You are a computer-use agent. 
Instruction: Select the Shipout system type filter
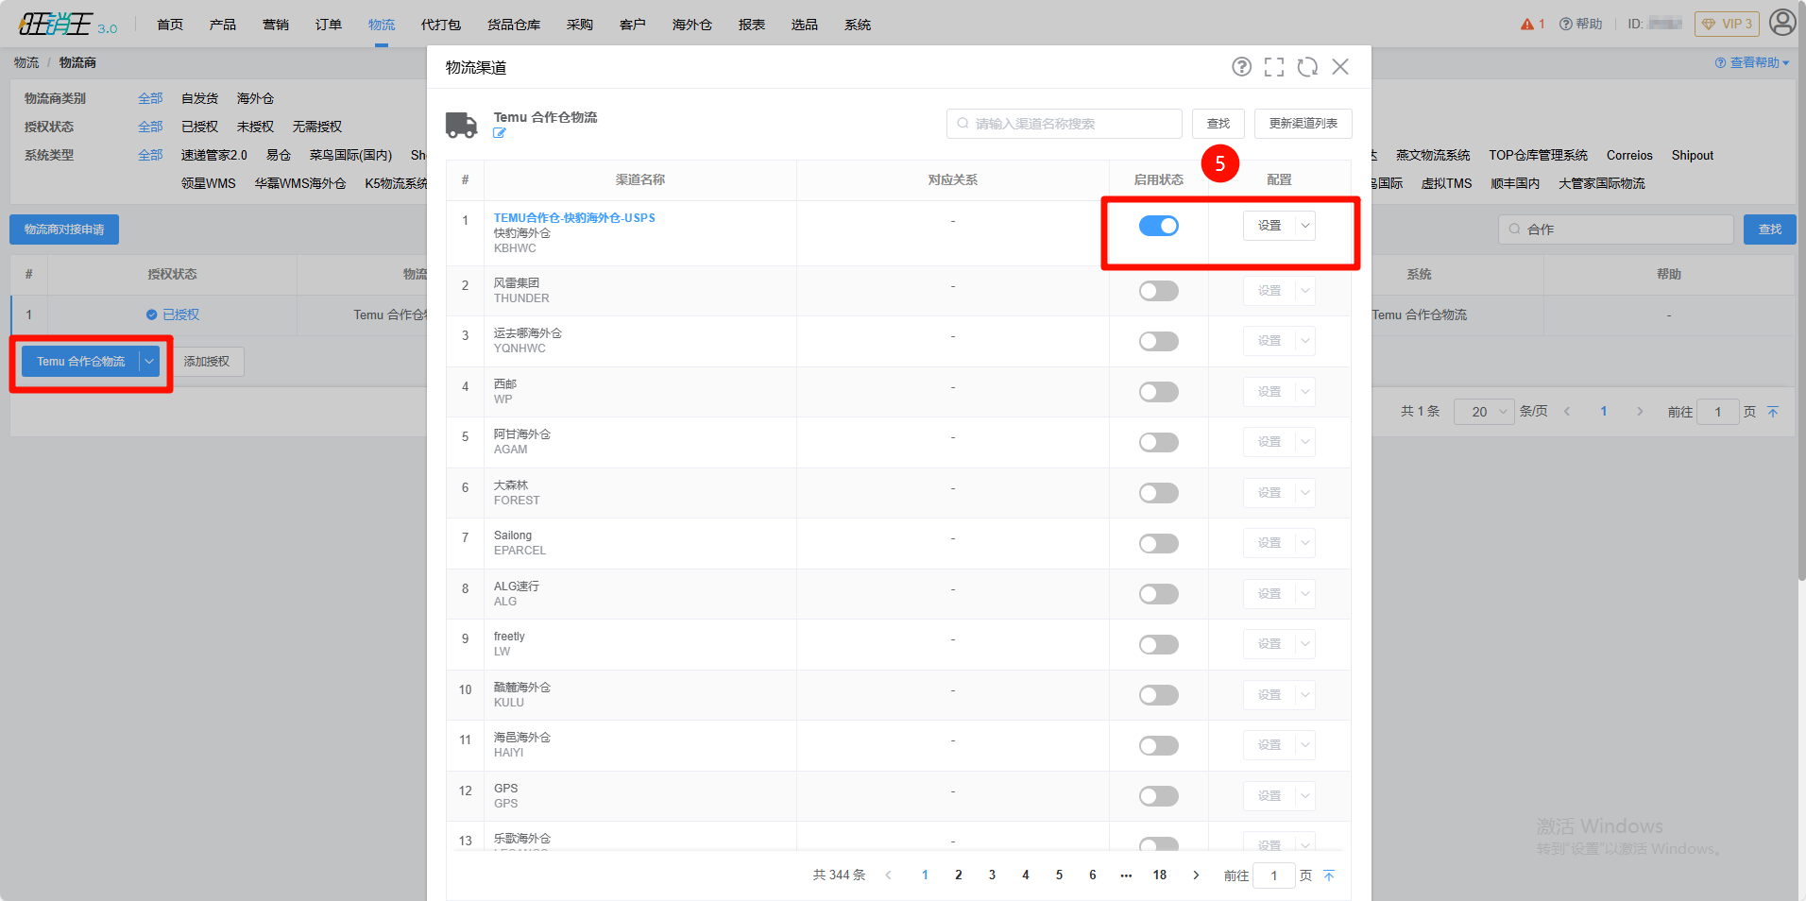[x=1693, y=155]
